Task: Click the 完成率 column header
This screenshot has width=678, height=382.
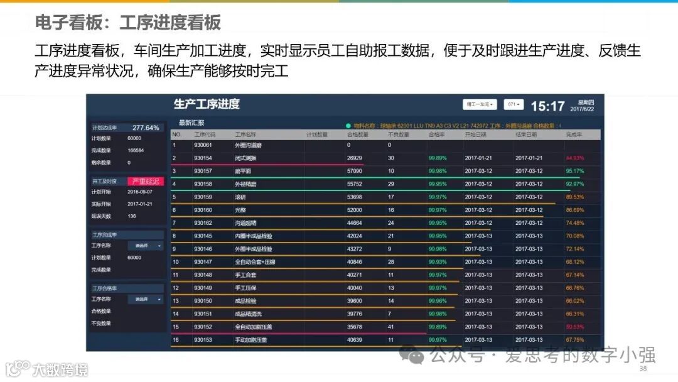Action: [574, 134]
